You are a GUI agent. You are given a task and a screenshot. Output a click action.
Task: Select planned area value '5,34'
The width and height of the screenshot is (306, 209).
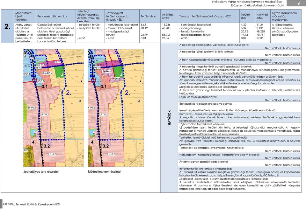244,28
